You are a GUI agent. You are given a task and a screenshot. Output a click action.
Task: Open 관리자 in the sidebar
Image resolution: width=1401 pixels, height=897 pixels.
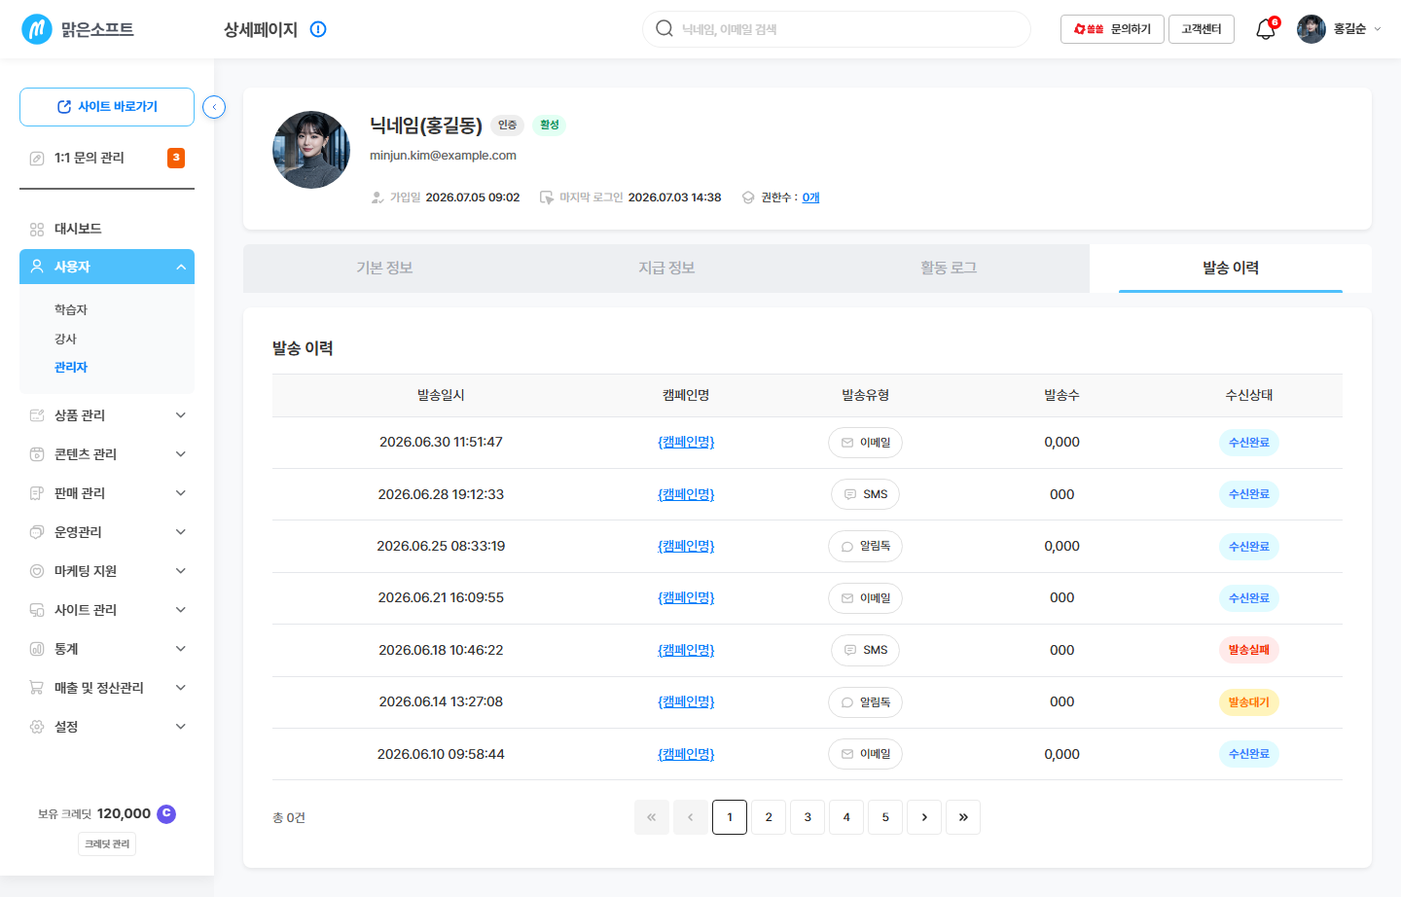click(71, 367)
